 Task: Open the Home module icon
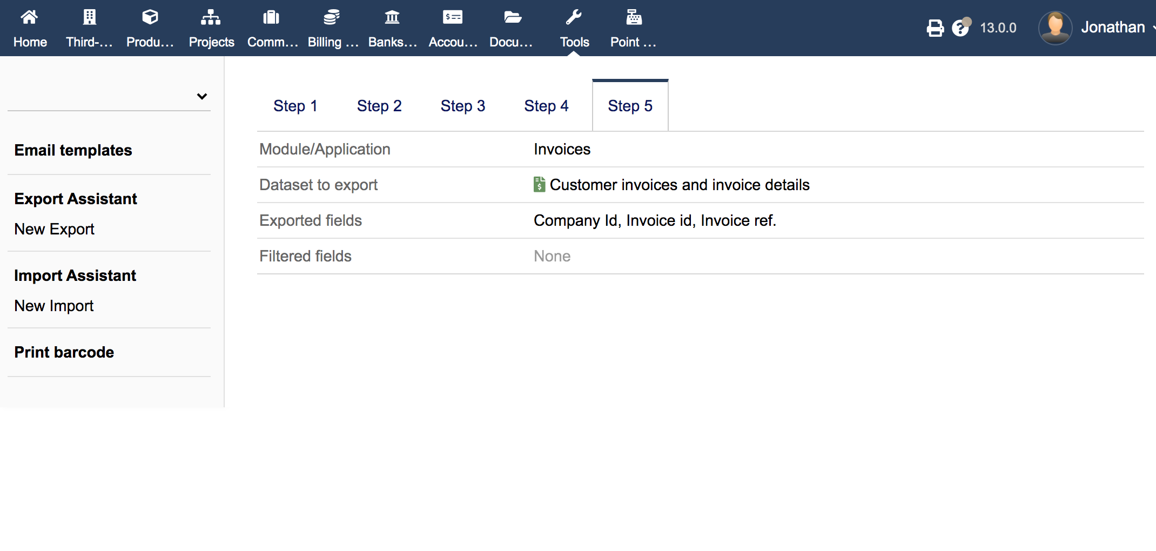(30, 18)
